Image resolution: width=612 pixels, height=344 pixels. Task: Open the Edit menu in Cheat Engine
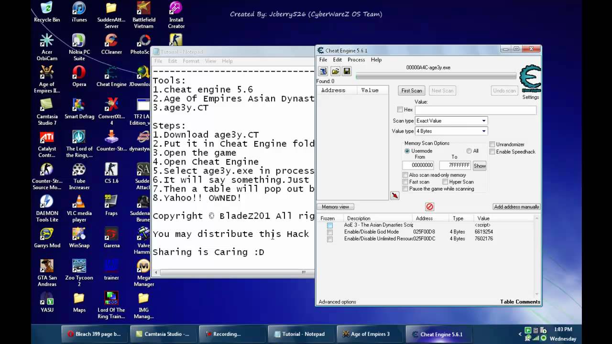click(x=338, y=60)
